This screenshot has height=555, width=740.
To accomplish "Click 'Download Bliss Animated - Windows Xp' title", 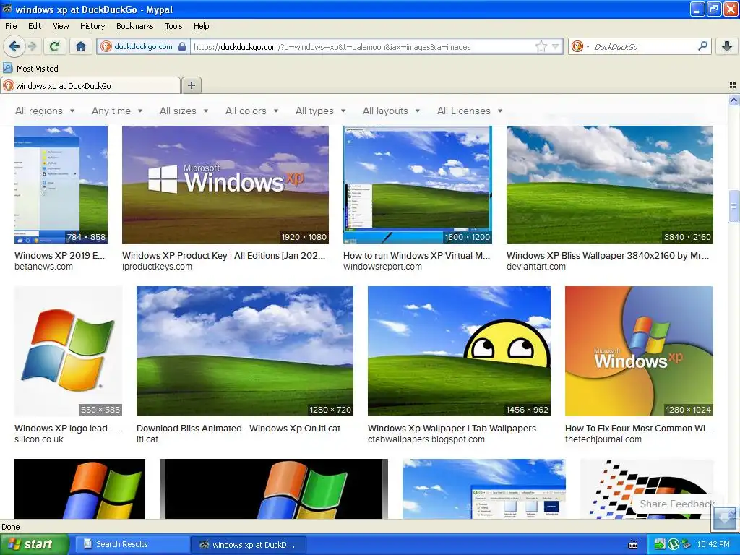I will click(x=238, y=428).
